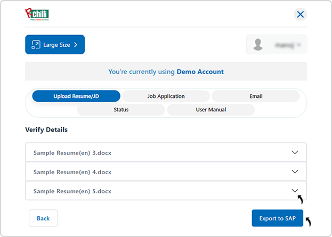
Task: Click the right chevron beside Large Size
Action: 76,45
